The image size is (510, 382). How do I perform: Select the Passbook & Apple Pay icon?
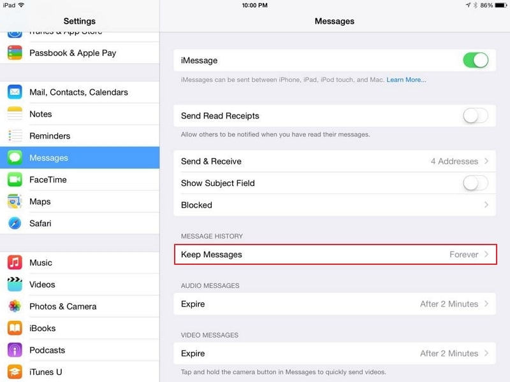(x=15, y=53)
